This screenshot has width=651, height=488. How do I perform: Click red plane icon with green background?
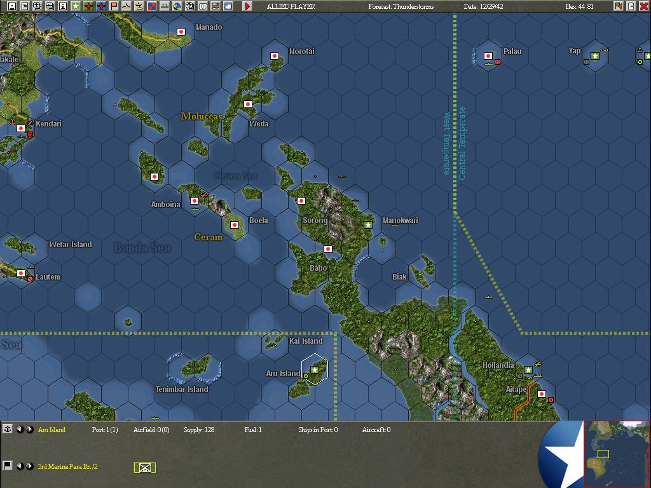pos(88,6)
